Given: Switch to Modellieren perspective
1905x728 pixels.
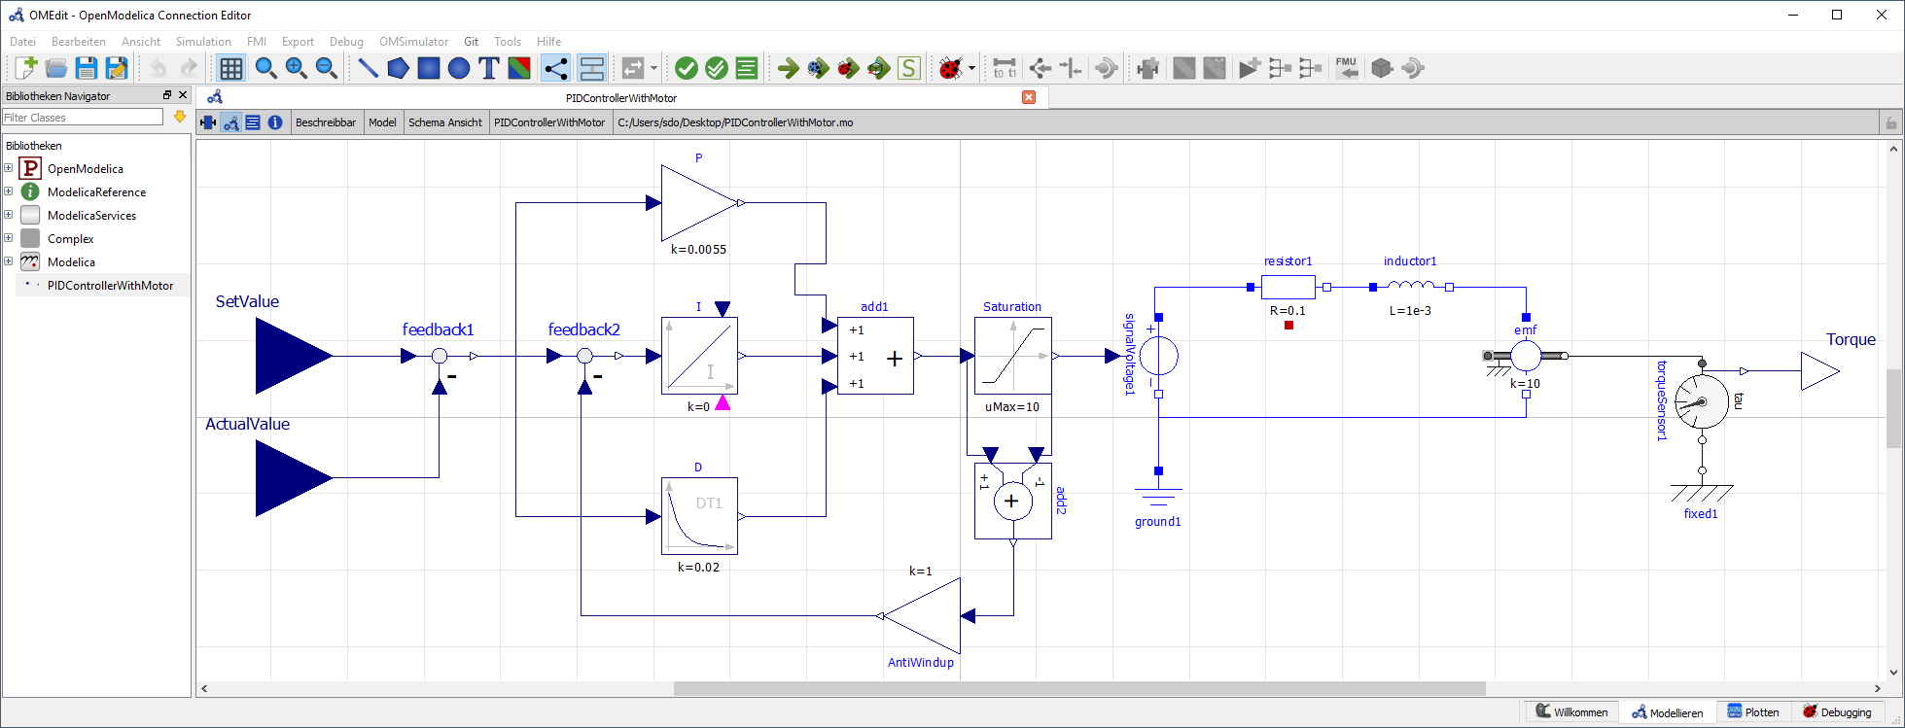Looking at the screenshot, I should pos(1668,712).
